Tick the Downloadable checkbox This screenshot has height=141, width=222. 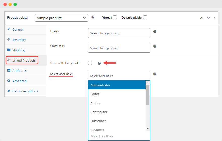(145, 18)
